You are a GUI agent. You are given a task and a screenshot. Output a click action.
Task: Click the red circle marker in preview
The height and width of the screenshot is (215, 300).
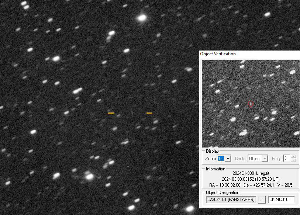[251, 104]
